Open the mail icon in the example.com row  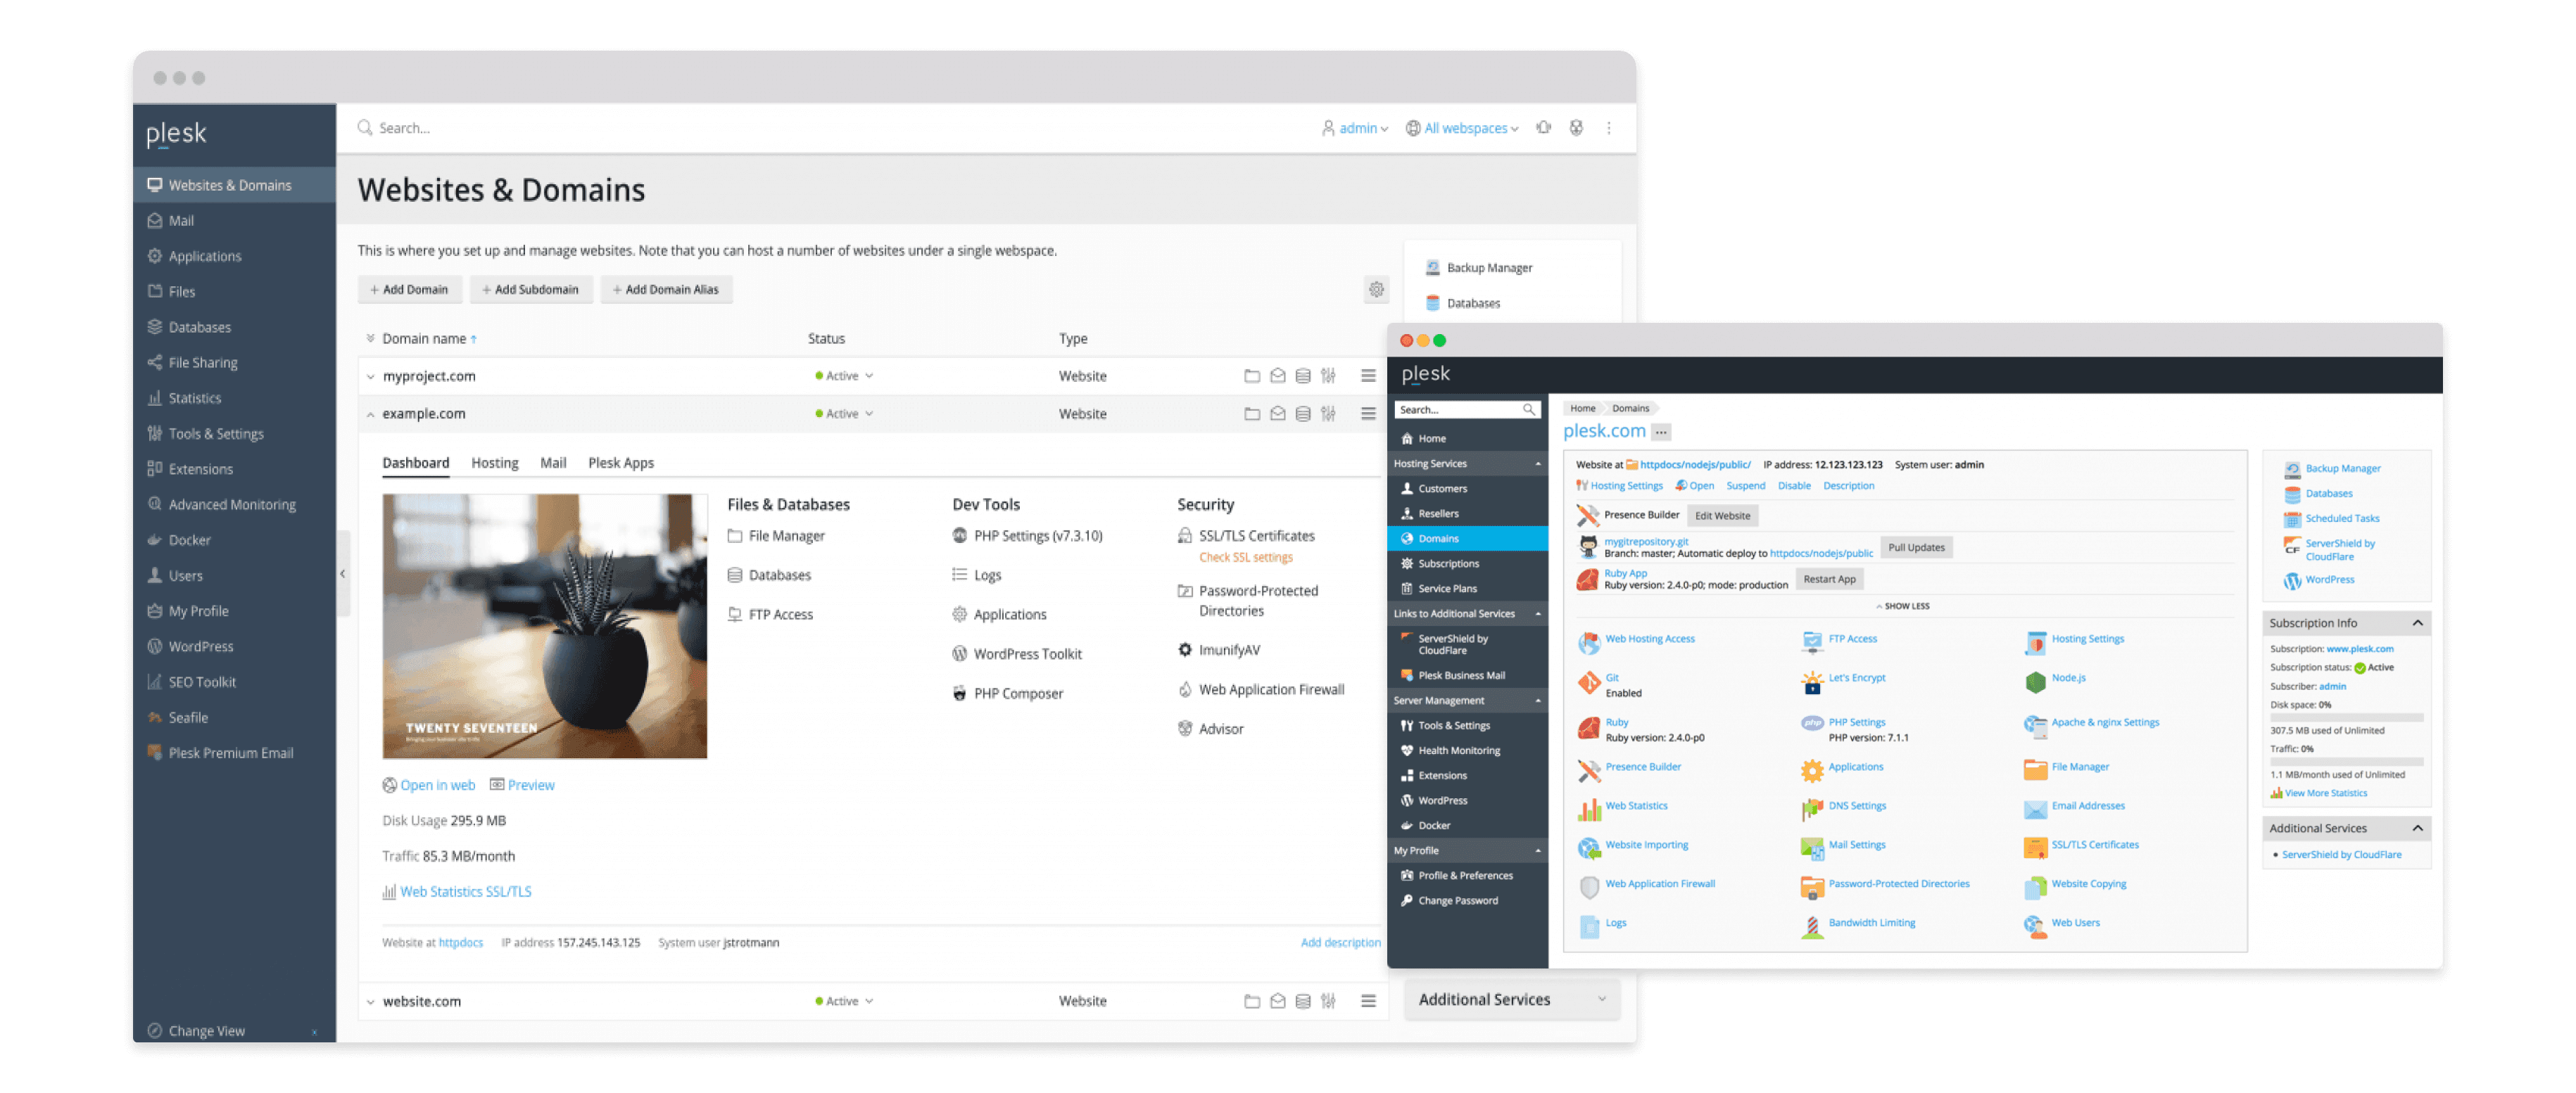coord(1277,414)
